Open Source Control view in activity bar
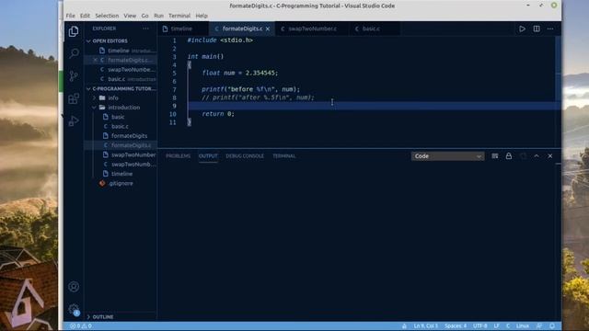 point(74,75)
